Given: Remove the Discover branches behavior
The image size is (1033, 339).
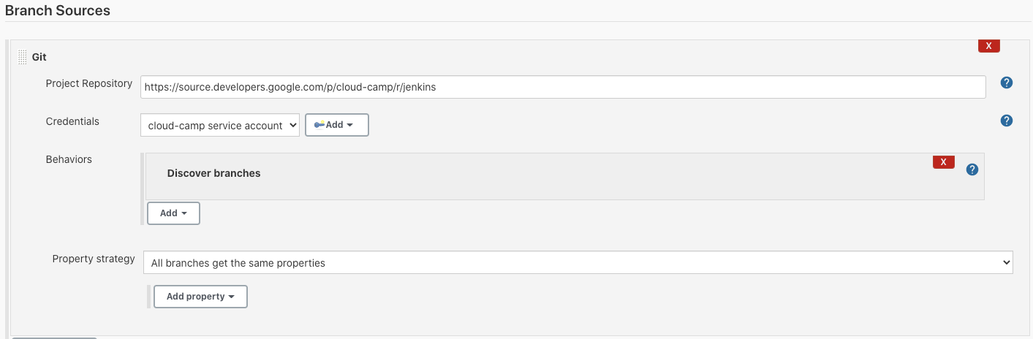Looking at the screenshot, I should (943, 162).
